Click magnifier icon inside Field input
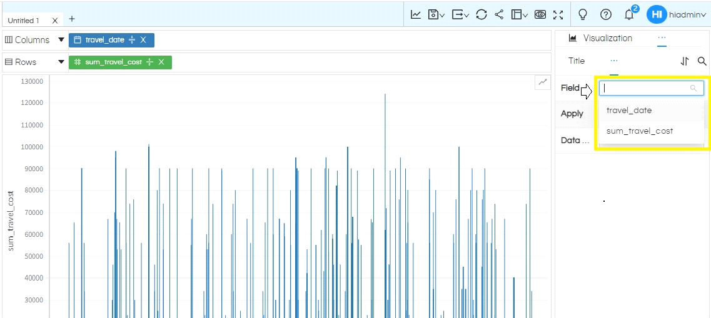Viewport: 711px width, 318px height. [693, 88]
